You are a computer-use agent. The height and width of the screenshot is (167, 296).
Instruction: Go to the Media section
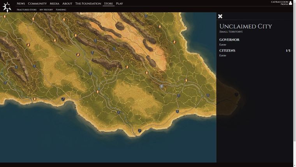tap(55, 4)
